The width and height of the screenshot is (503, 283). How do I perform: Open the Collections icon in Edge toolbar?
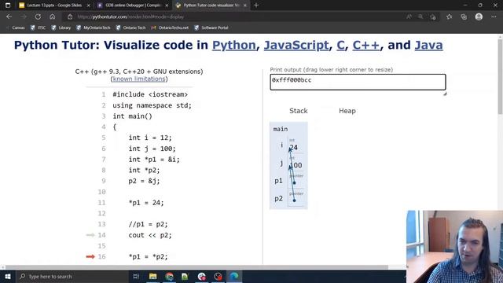464,17
